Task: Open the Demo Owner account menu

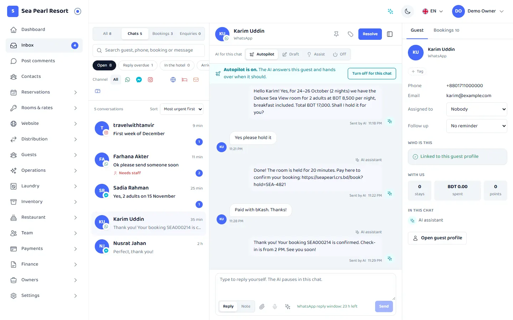Action: tap(478, 11)
